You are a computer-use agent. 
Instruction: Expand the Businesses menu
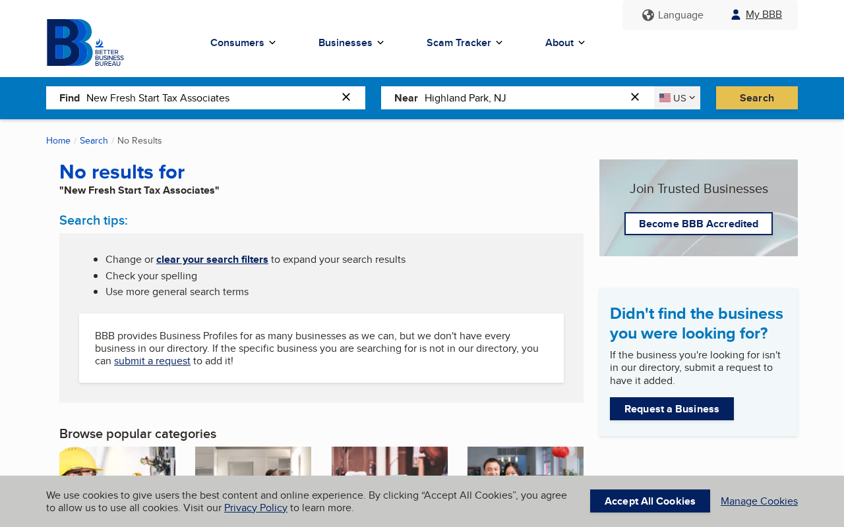[351, 43]
